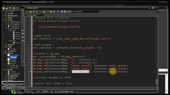Collapse the save and load folder
The height and width of the screenshot is (95, 170).
[x=6, y=28]
